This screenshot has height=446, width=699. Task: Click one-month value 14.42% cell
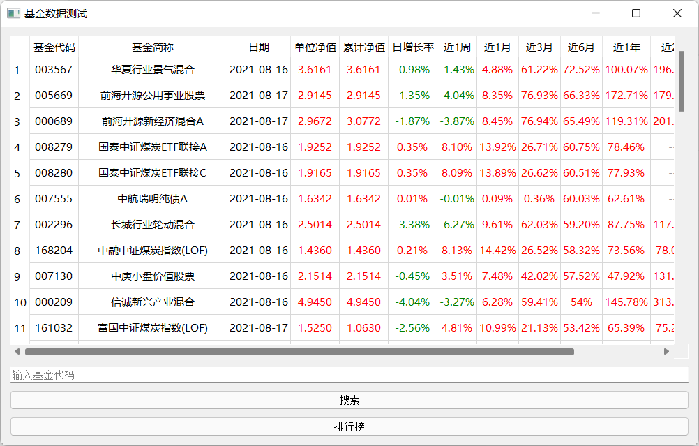coord(497,251)
